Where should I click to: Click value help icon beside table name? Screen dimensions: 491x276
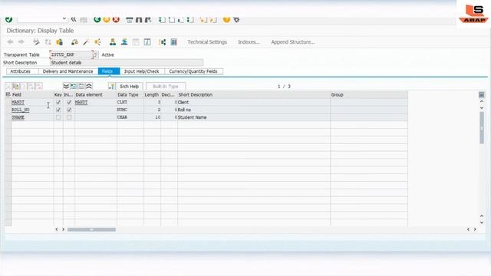point(96,54)
